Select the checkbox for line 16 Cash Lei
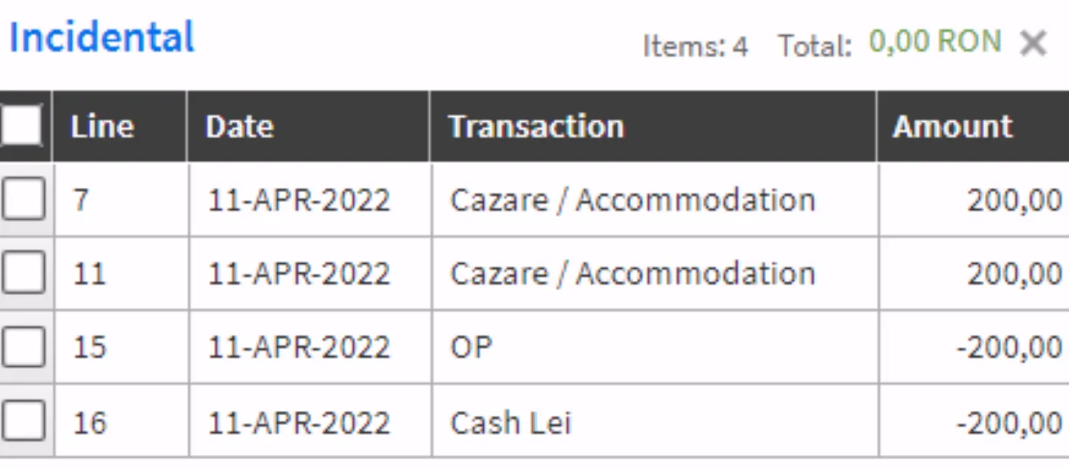Screen dimensions: 1069x469 pyautogui.click(x=23, y=422)
